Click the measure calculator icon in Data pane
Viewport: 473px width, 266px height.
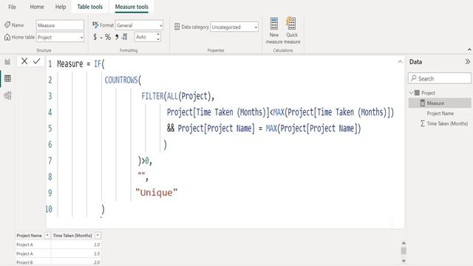(423, 103)
